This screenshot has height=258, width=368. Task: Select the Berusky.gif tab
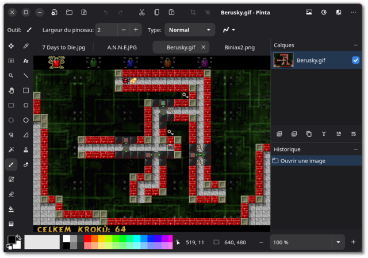(x=181, y=47)
